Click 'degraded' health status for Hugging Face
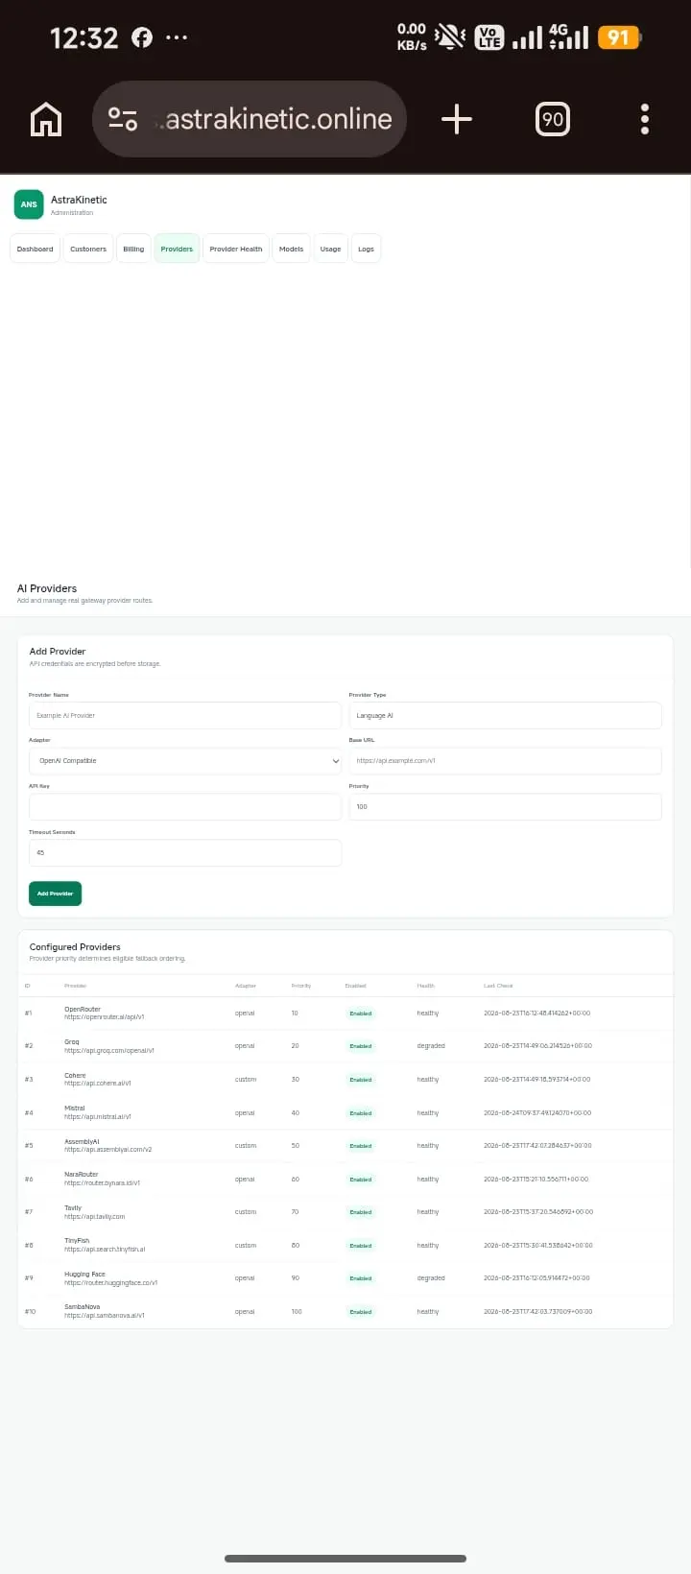Image resolution: width=691 pixels, height=1574 pixels. 431,1278
